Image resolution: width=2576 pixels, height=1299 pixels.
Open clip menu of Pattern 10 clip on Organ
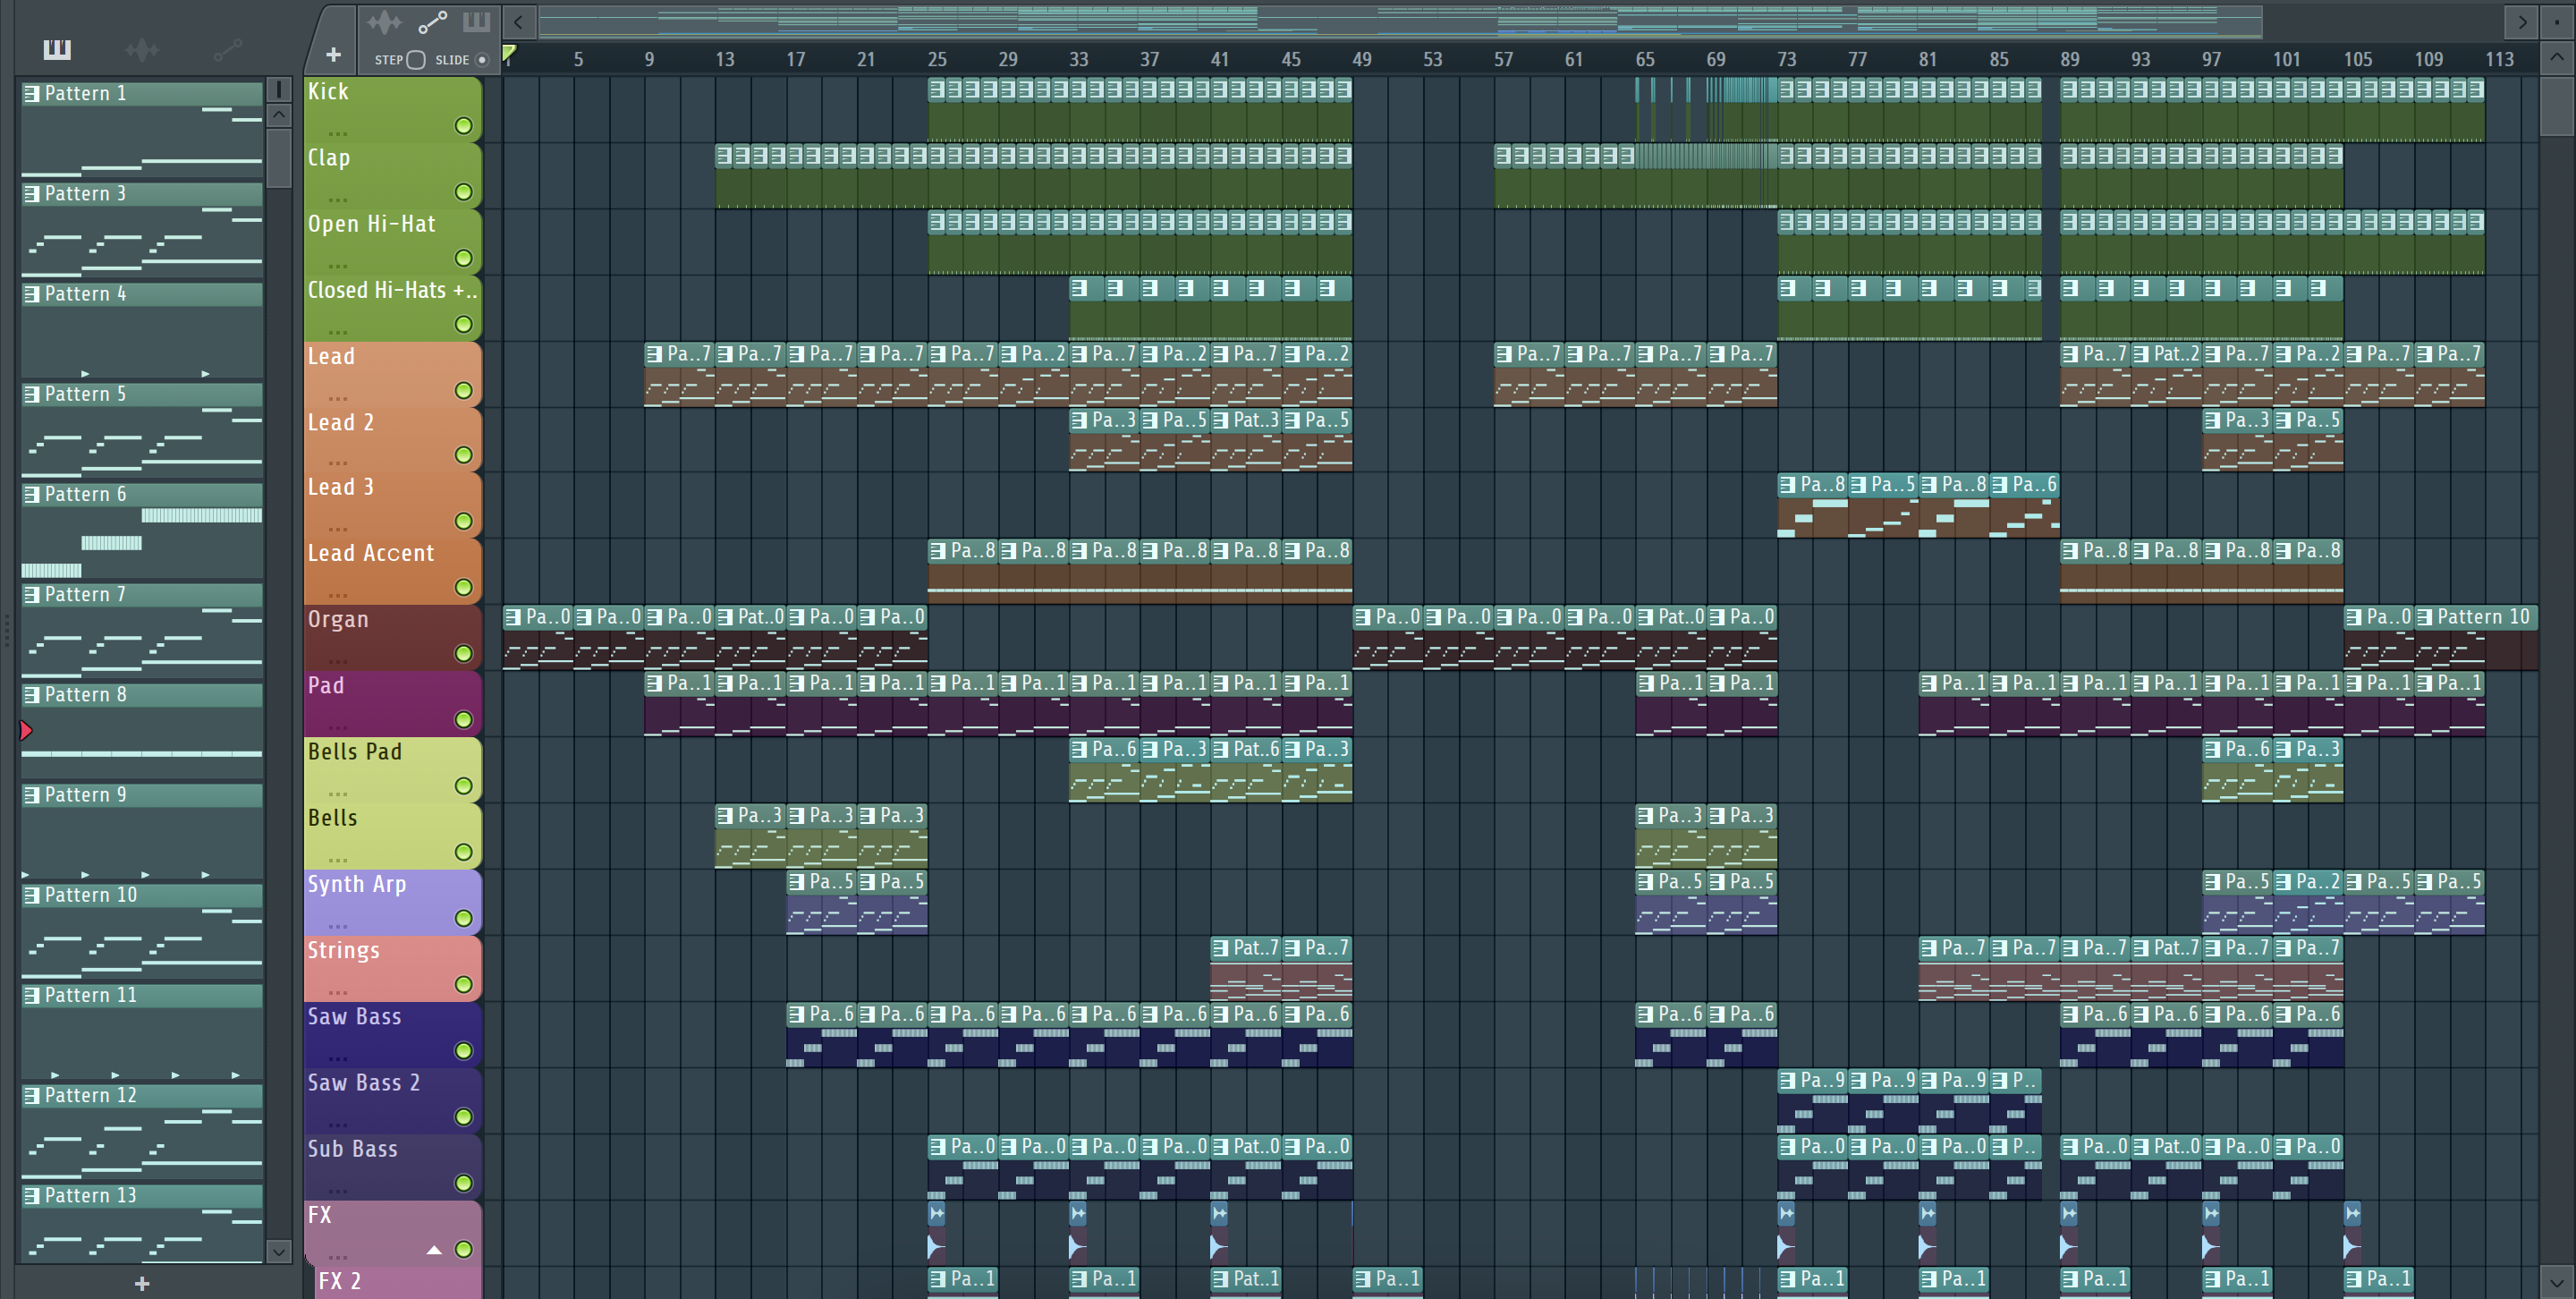pos(2425,618)
